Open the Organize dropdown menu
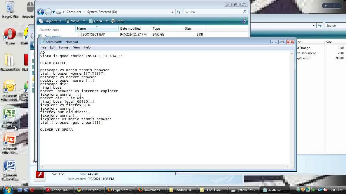Screen dimensions: 346x194 (50, 21)
